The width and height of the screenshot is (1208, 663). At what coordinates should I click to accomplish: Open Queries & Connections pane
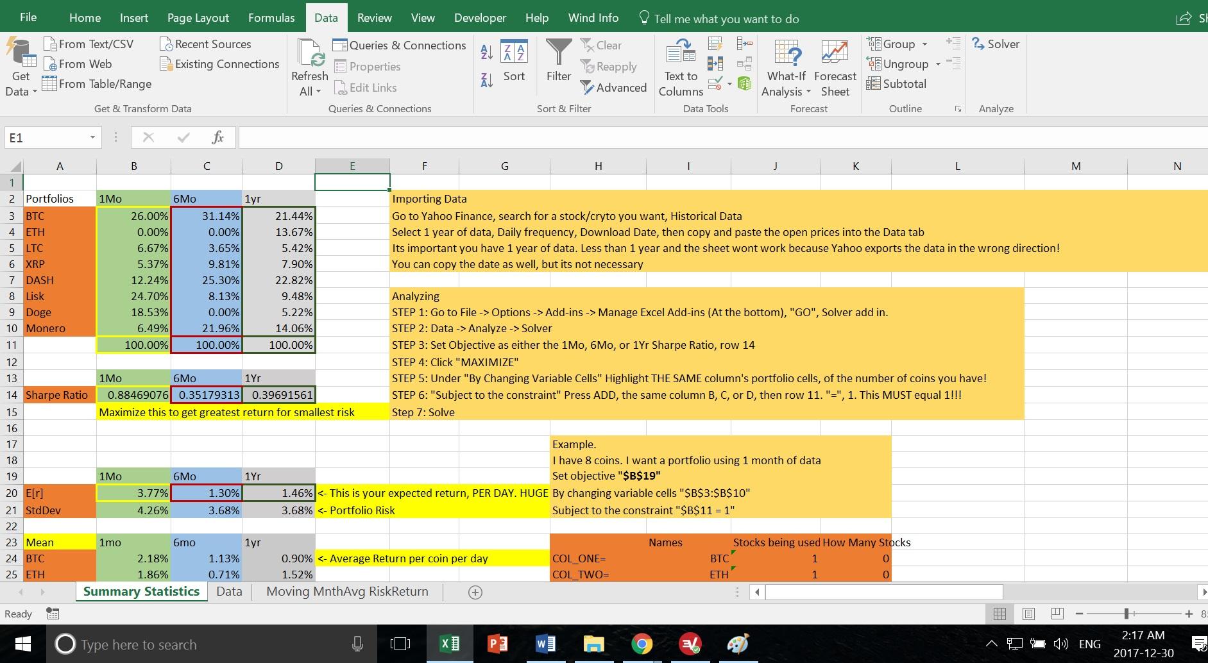pos(399,46)
